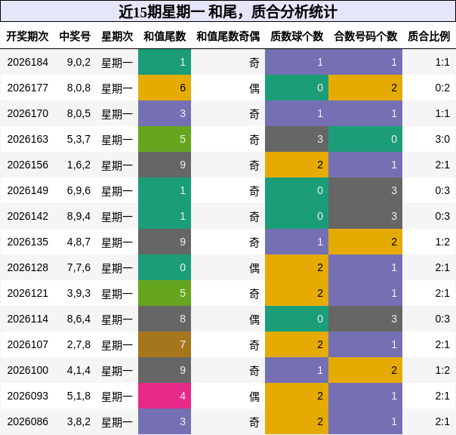Select winning number 5,1,8
This screenshot has height=435, width=456.
pyautogui.click(x=79, y=396)
